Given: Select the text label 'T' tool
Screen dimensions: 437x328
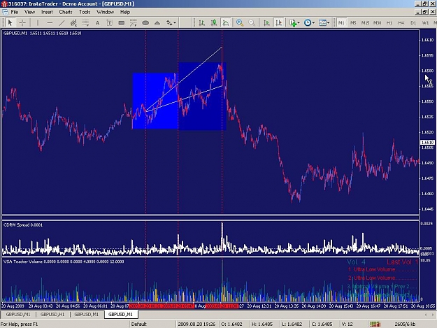Looking at the screenshot, I should [109, 23].
